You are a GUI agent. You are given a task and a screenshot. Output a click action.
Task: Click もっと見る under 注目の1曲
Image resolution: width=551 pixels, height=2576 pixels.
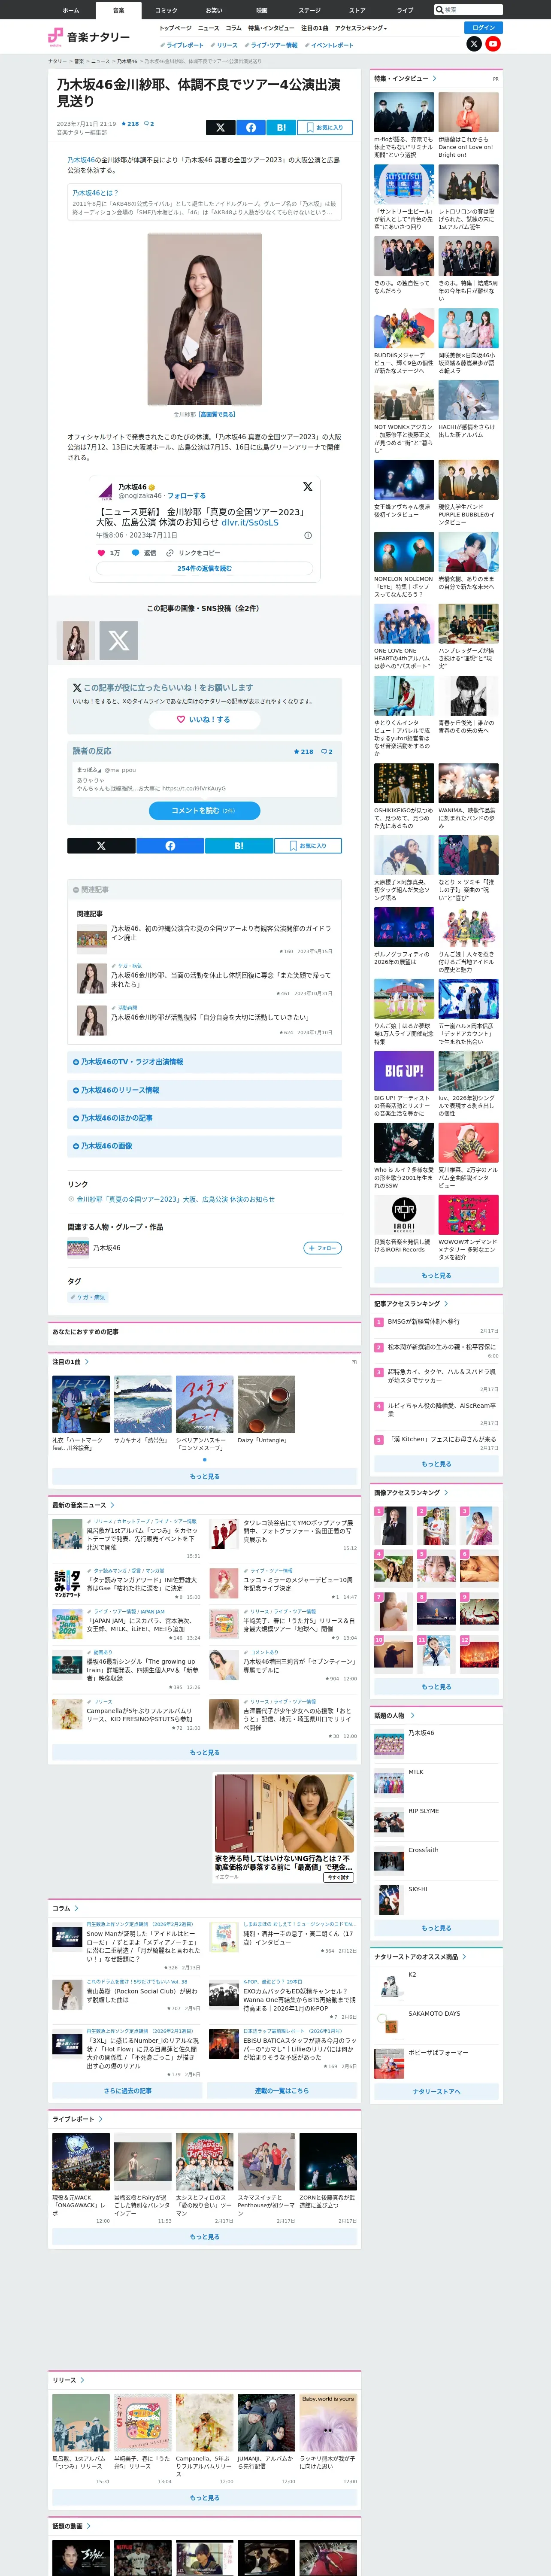pos(204,1476)
